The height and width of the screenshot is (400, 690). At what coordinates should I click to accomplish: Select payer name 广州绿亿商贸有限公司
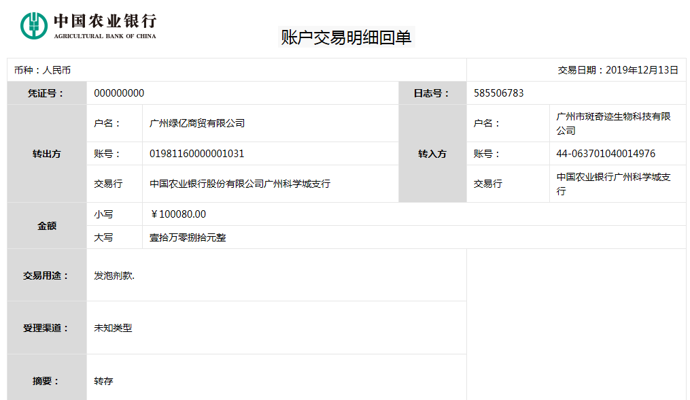coord(197,123)
